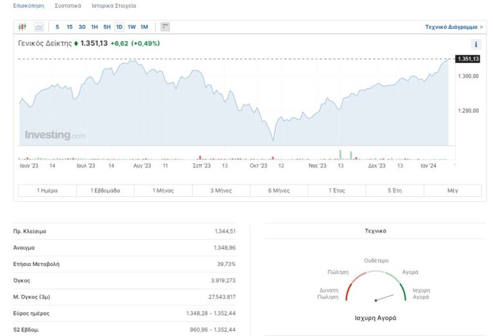Select the area chart type icon

pos(39,27)
